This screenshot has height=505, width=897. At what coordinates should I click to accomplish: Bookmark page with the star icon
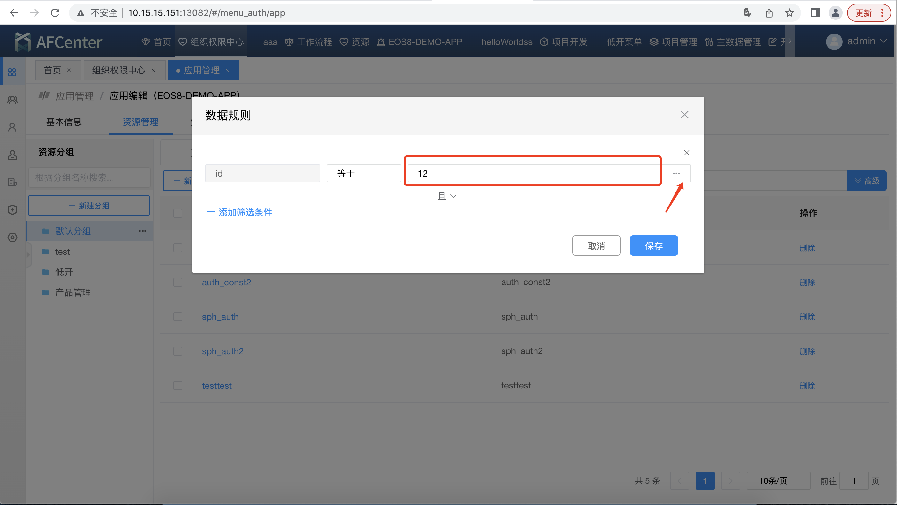pos(789,13)
